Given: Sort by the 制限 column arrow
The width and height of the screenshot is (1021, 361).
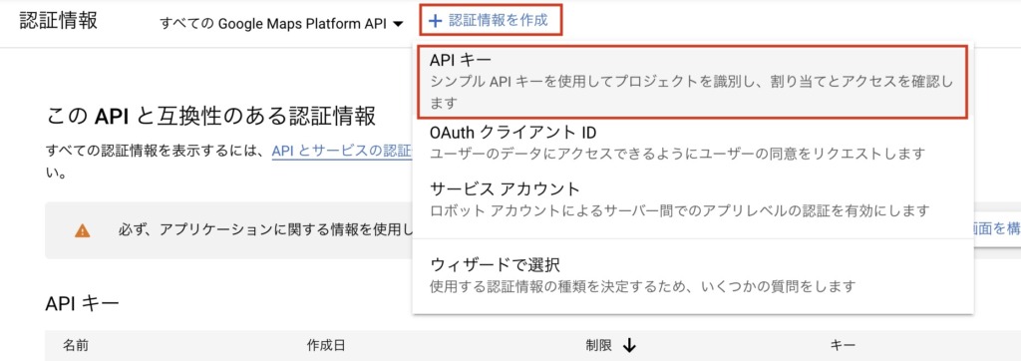Looking at the screenshot, I should pyautogui.click(x=629, y=345).
